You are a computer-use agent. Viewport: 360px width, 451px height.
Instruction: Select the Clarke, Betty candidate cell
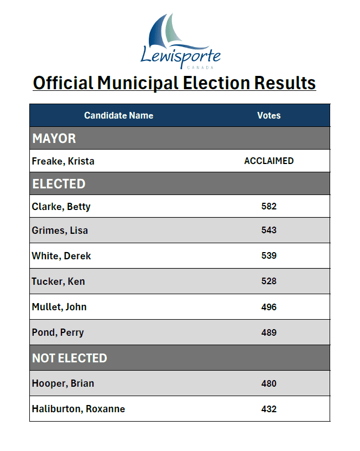point(61,207)
